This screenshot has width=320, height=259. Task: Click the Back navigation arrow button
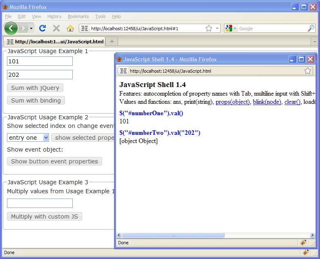point(10,28)
